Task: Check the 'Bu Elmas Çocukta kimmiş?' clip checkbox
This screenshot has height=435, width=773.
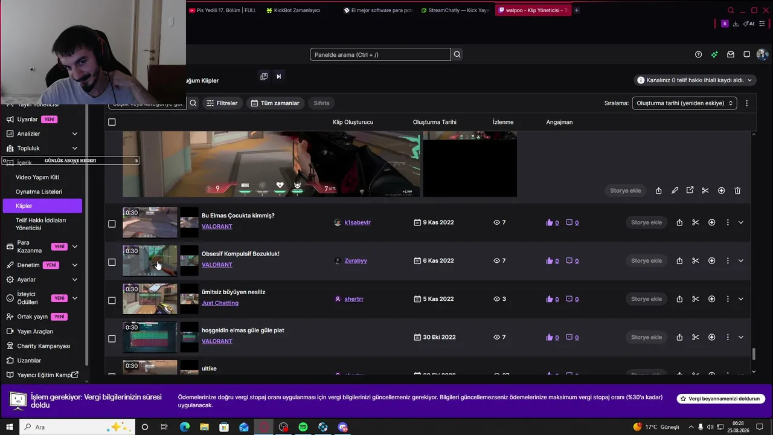Action: pos(112,224)
